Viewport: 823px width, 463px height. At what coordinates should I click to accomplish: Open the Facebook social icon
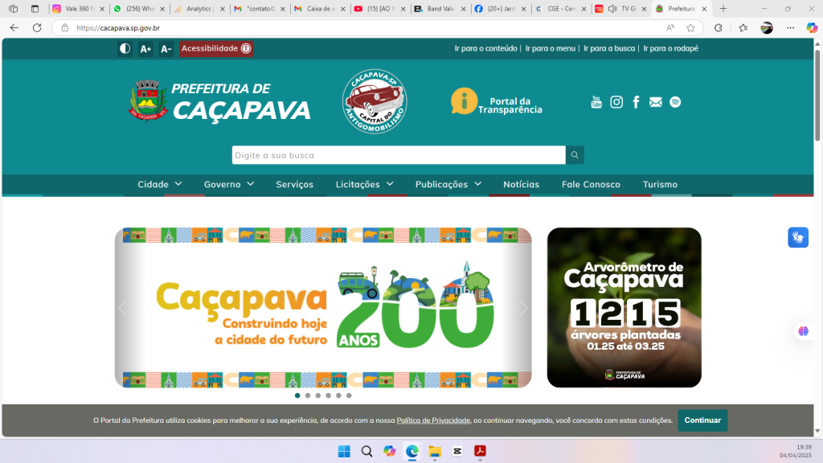[x=637, y=102]
